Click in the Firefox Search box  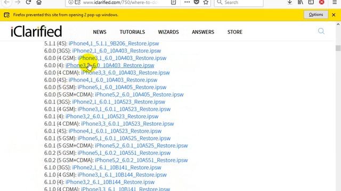click(x=239, y=2)
